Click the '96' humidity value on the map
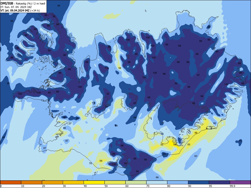Screen dimensions: 251x188 65,118
